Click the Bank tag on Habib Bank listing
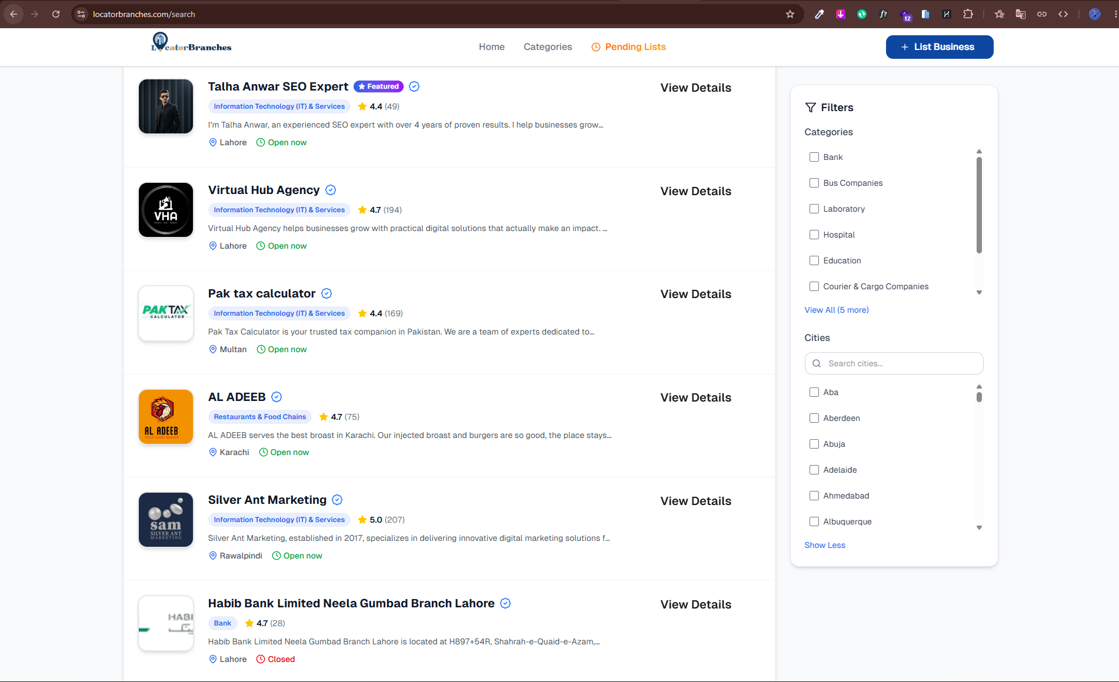1119x682 pixels. click(x=222, y=623)
